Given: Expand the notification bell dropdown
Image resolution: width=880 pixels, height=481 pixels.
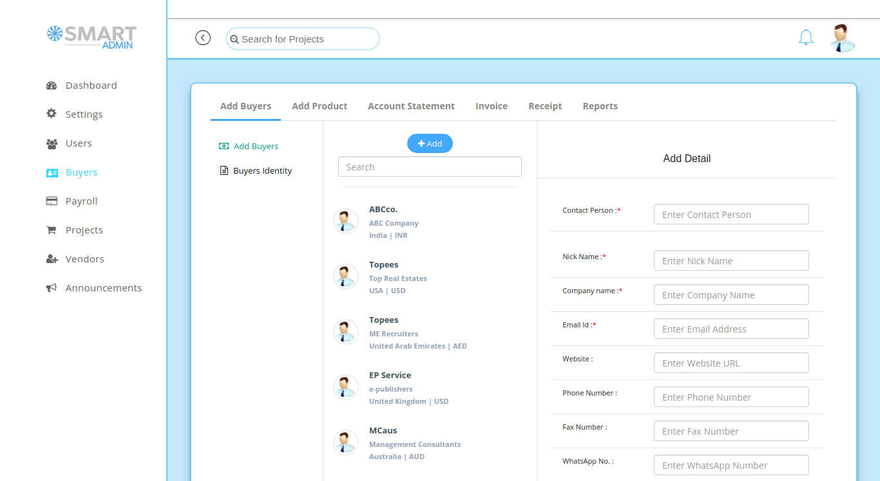Looking at the screenshot, I should pos(805,37).
